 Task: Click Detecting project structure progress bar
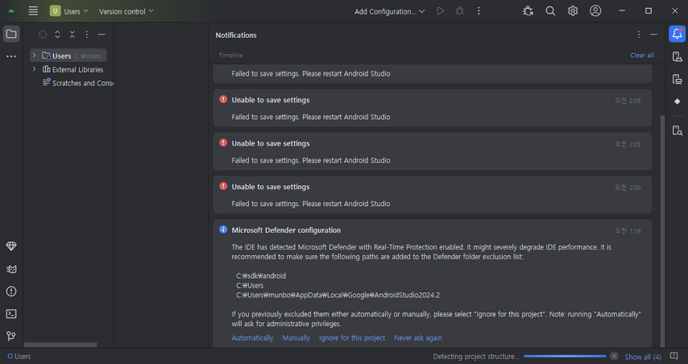(565, 356)
